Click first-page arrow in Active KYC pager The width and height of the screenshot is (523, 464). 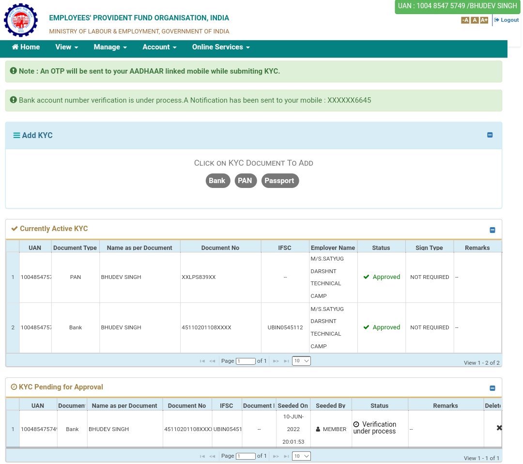pos(202,361)
